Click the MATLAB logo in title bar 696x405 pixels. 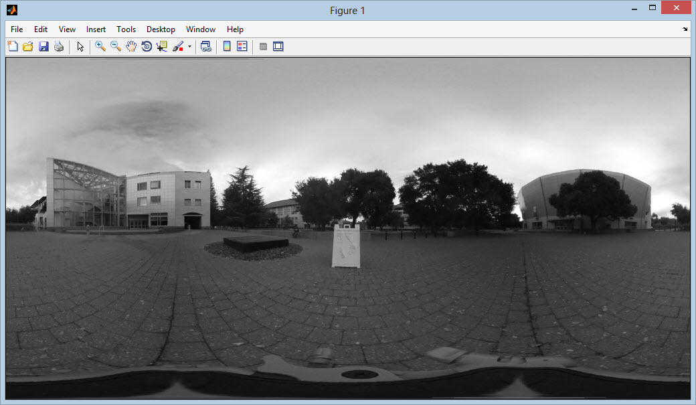pyautogui.click(x=12, y=10)
